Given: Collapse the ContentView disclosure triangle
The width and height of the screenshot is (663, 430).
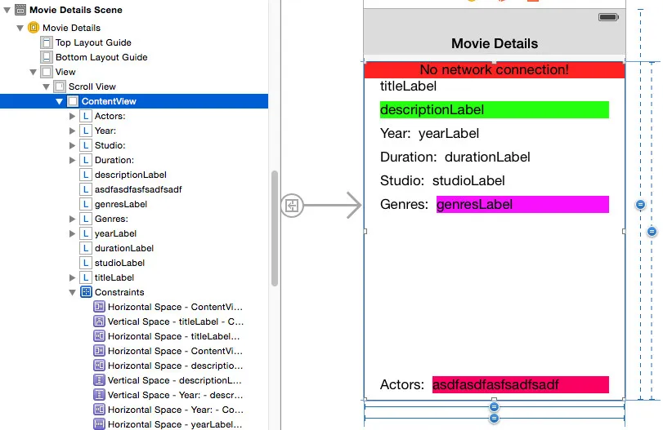Looking at the screenshot, I should coord(59,101).
